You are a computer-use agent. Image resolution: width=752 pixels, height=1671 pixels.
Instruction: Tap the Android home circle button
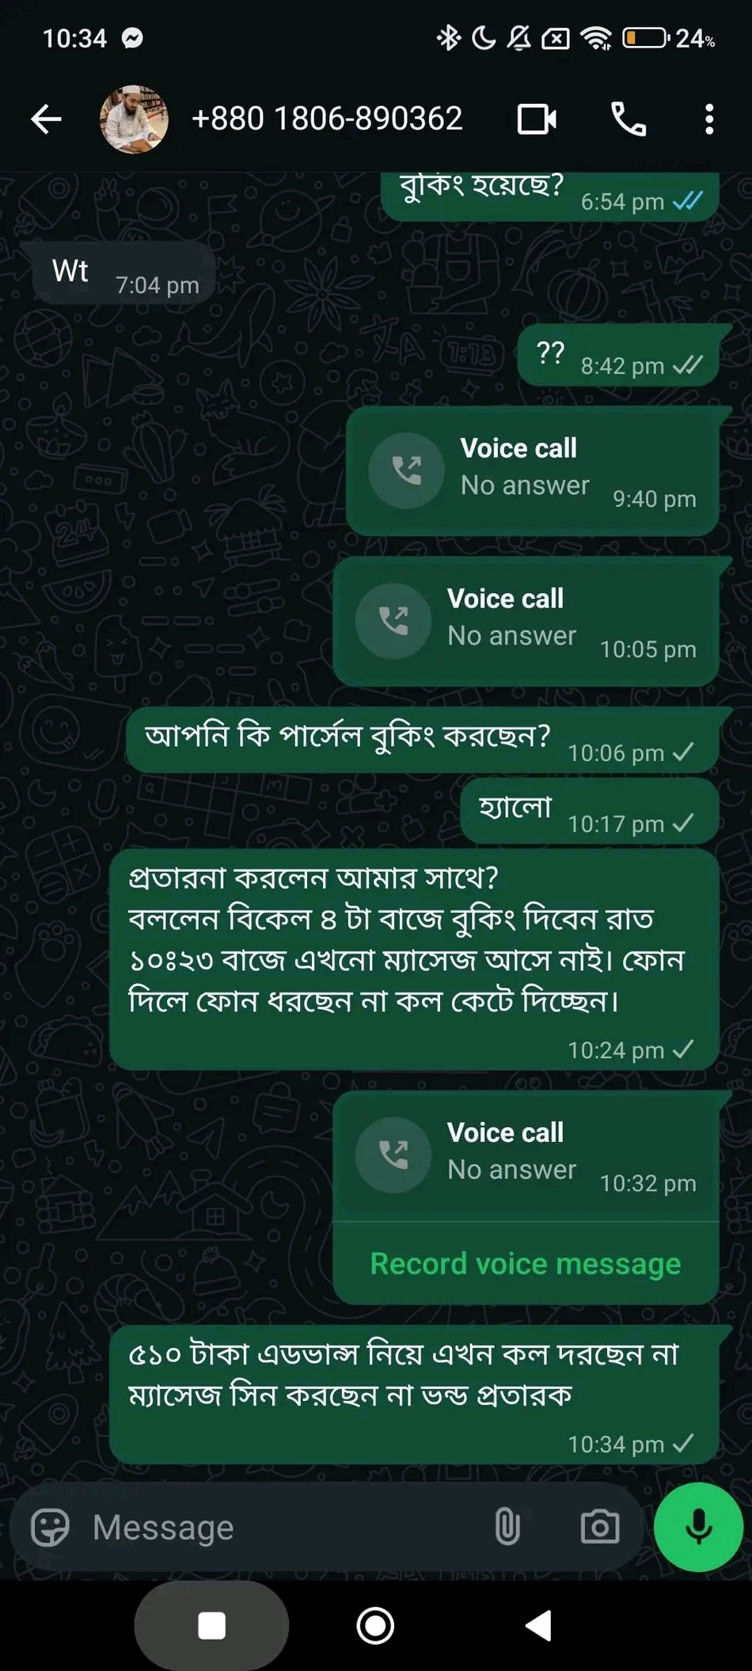click(375, 1626)
